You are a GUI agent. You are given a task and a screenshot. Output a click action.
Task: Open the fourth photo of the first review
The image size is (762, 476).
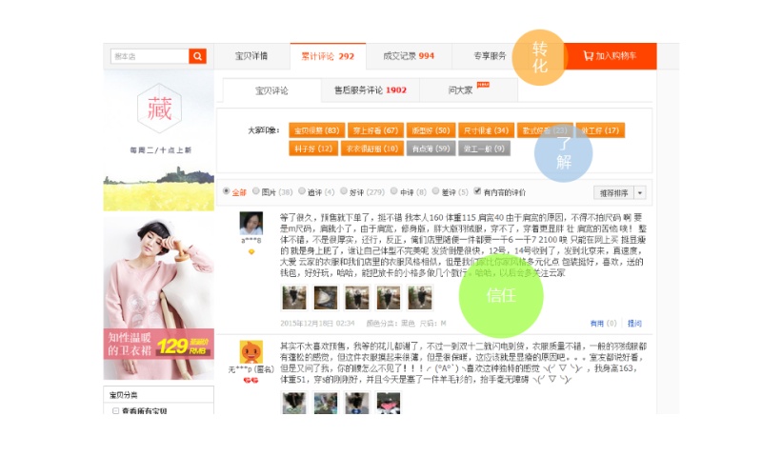click(x=389, y=297)
